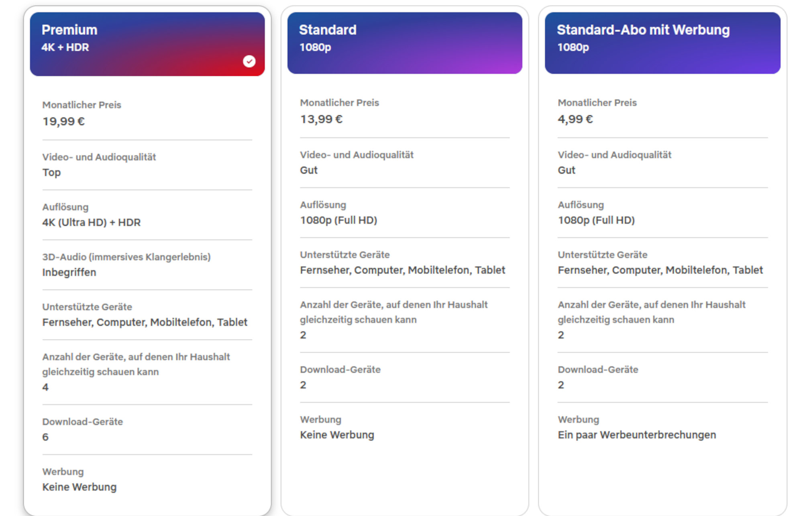Click simultaneous devices value "4" in Premium

(x=45, y=387)
